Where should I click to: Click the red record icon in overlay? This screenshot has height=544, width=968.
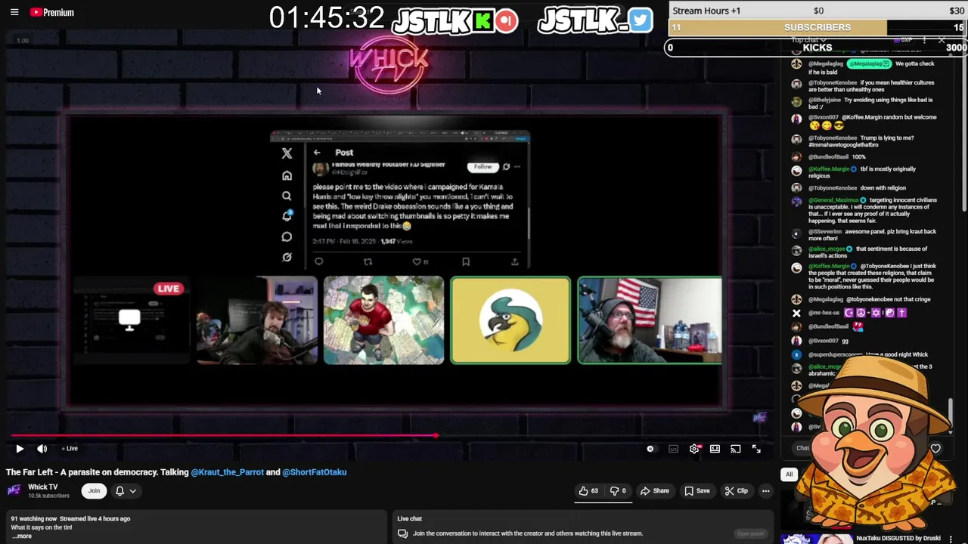point(507,20)
